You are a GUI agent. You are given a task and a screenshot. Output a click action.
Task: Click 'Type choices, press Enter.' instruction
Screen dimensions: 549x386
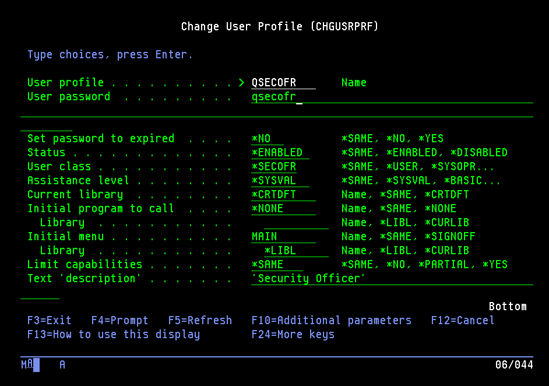(x=110, y=55)
